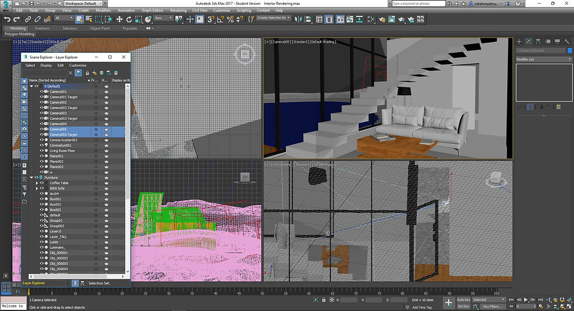The image size is (574, 311).
Task: Open the Selected key mode dropdown
Action: [x=488, y=300]
